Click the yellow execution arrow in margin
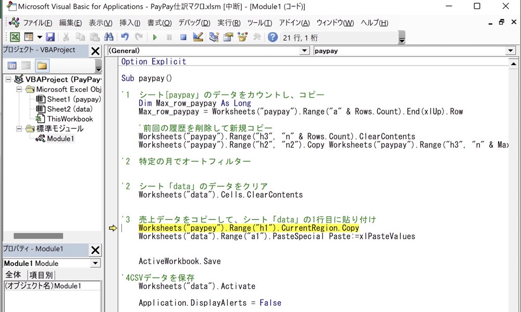Screen dimensions: 521x312 pyautogui.click(x=113, y=228)
